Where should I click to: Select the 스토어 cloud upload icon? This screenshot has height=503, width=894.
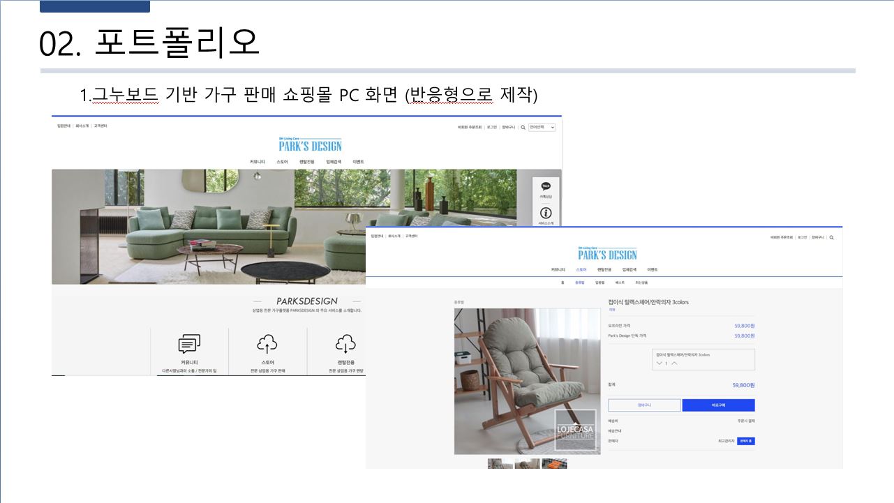[267, 344]
